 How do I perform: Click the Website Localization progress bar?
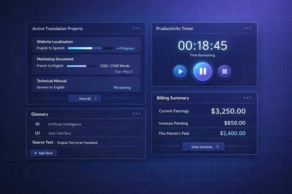[x=90, y=48]
